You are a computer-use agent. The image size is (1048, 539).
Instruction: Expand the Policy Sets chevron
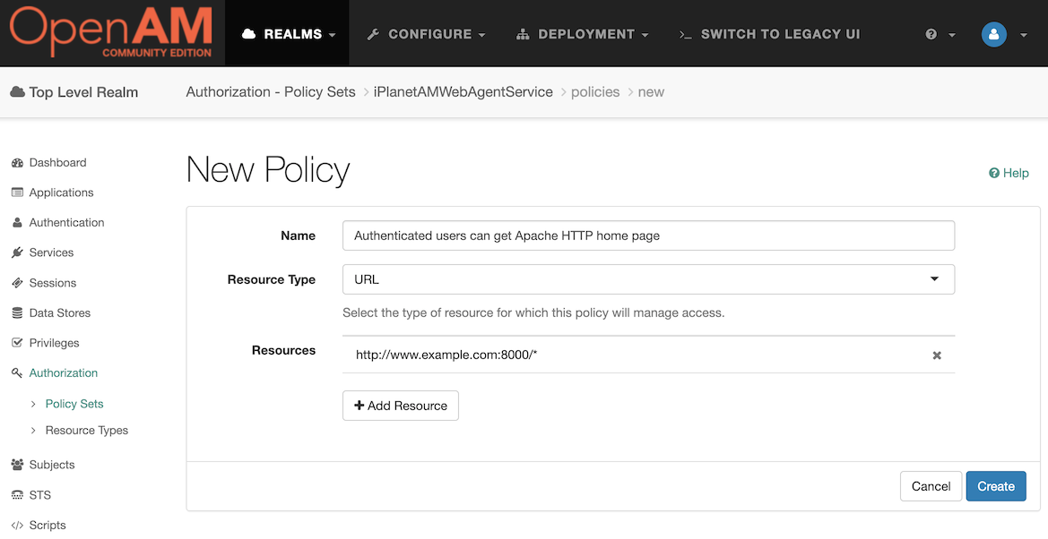pyautogui.click(x=33, y=404)
